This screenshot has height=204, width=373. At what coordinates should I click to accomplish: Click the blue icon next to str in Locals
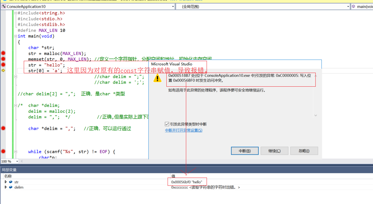coord(10,182)
